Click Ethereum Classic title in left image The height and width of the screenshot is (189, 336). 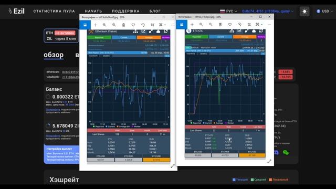tap(106, 31)
